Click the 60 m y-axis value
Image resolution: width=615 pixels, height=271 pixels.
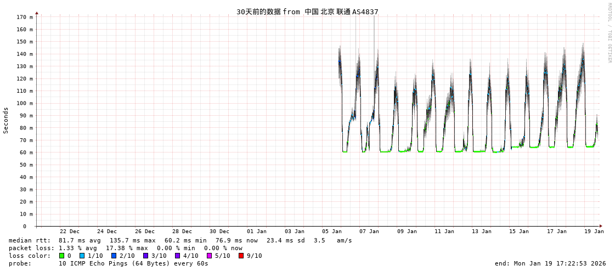(x=27, y=153)
